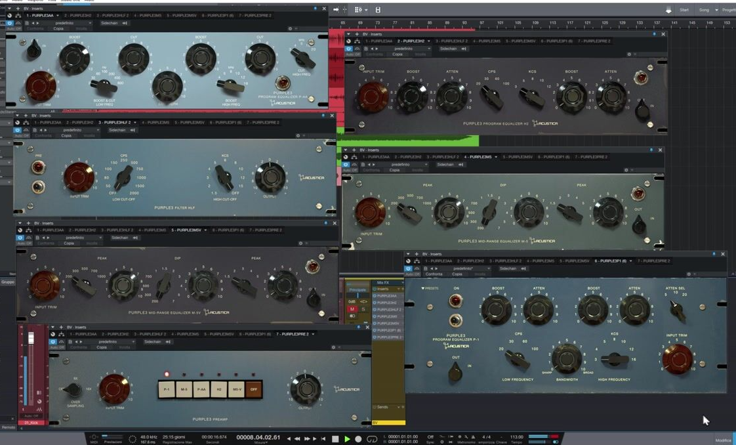Screen dimensions: 736x445
Task: Open settings gear in PURPLE3H2 plugin window
Action: coord(630,54)
